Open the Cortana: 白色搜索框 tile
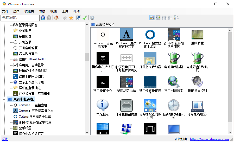 tap(103, 38)
